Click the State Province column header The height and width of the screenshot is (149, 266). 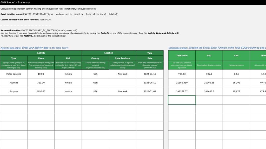point(123,58)
